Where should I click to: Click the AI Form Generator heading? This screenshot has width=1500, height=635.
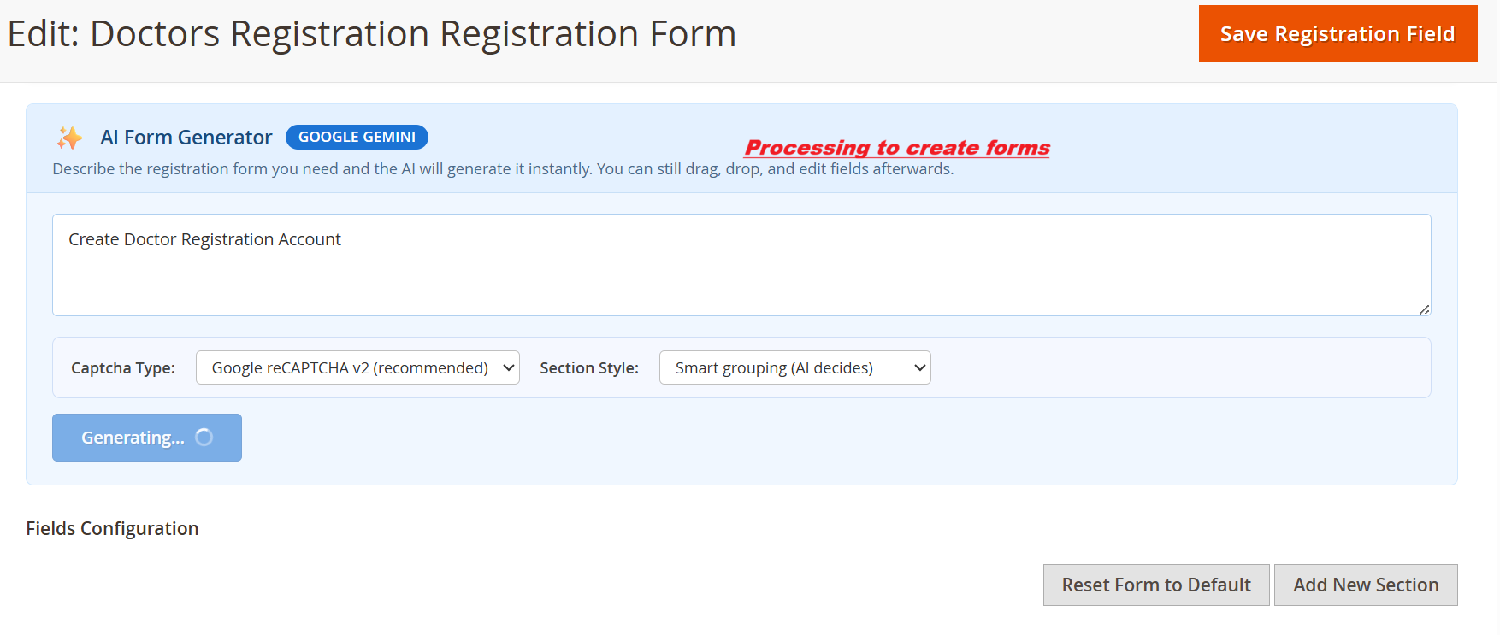point(186,138)
